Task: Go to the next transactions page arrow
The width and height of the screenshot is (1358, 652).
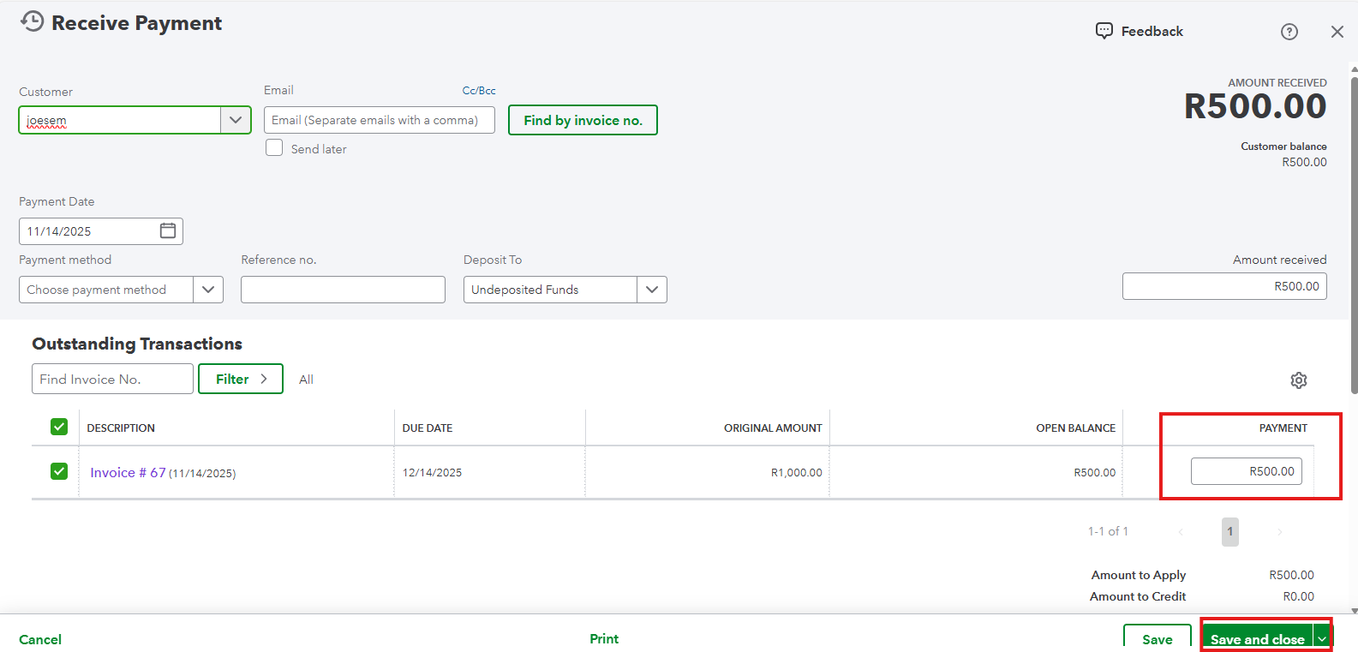Action: [x=1279, y=532]
